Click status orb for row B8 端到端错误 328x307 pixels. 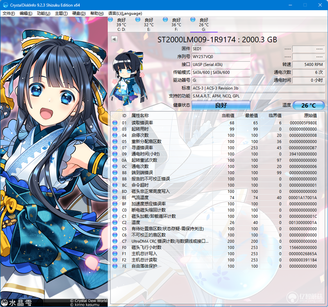click(115, 173)
